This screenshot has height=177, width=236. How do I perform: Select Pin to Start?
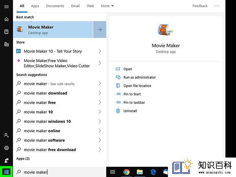pos(132,94)
